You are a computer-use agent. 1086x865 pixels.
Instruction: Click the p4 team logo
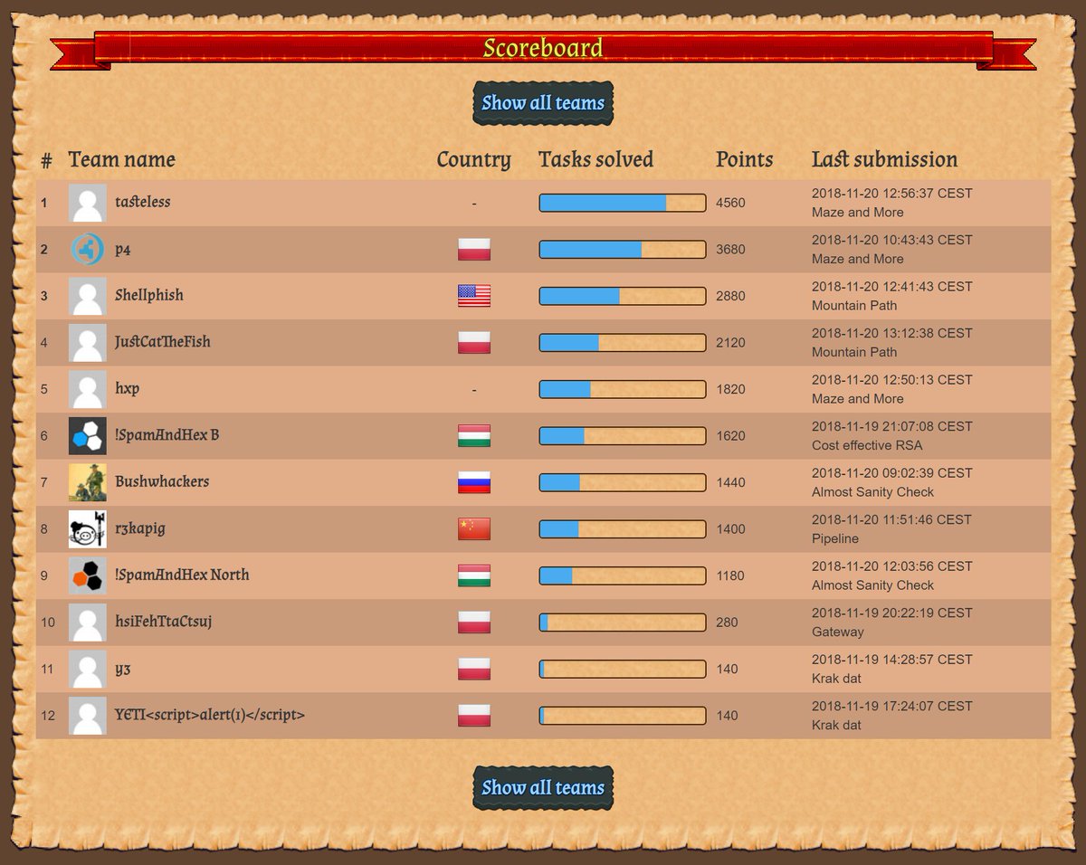click(88, 249)
